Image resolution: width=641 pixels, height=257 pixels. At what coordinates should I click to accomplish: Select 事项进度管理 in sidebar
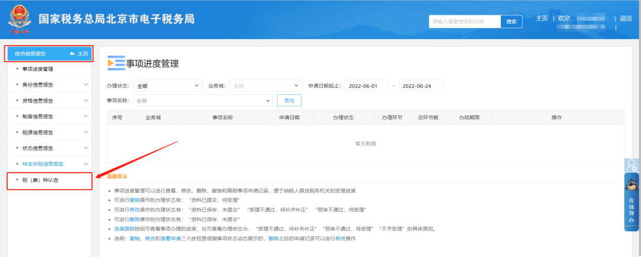pos(46,69)
